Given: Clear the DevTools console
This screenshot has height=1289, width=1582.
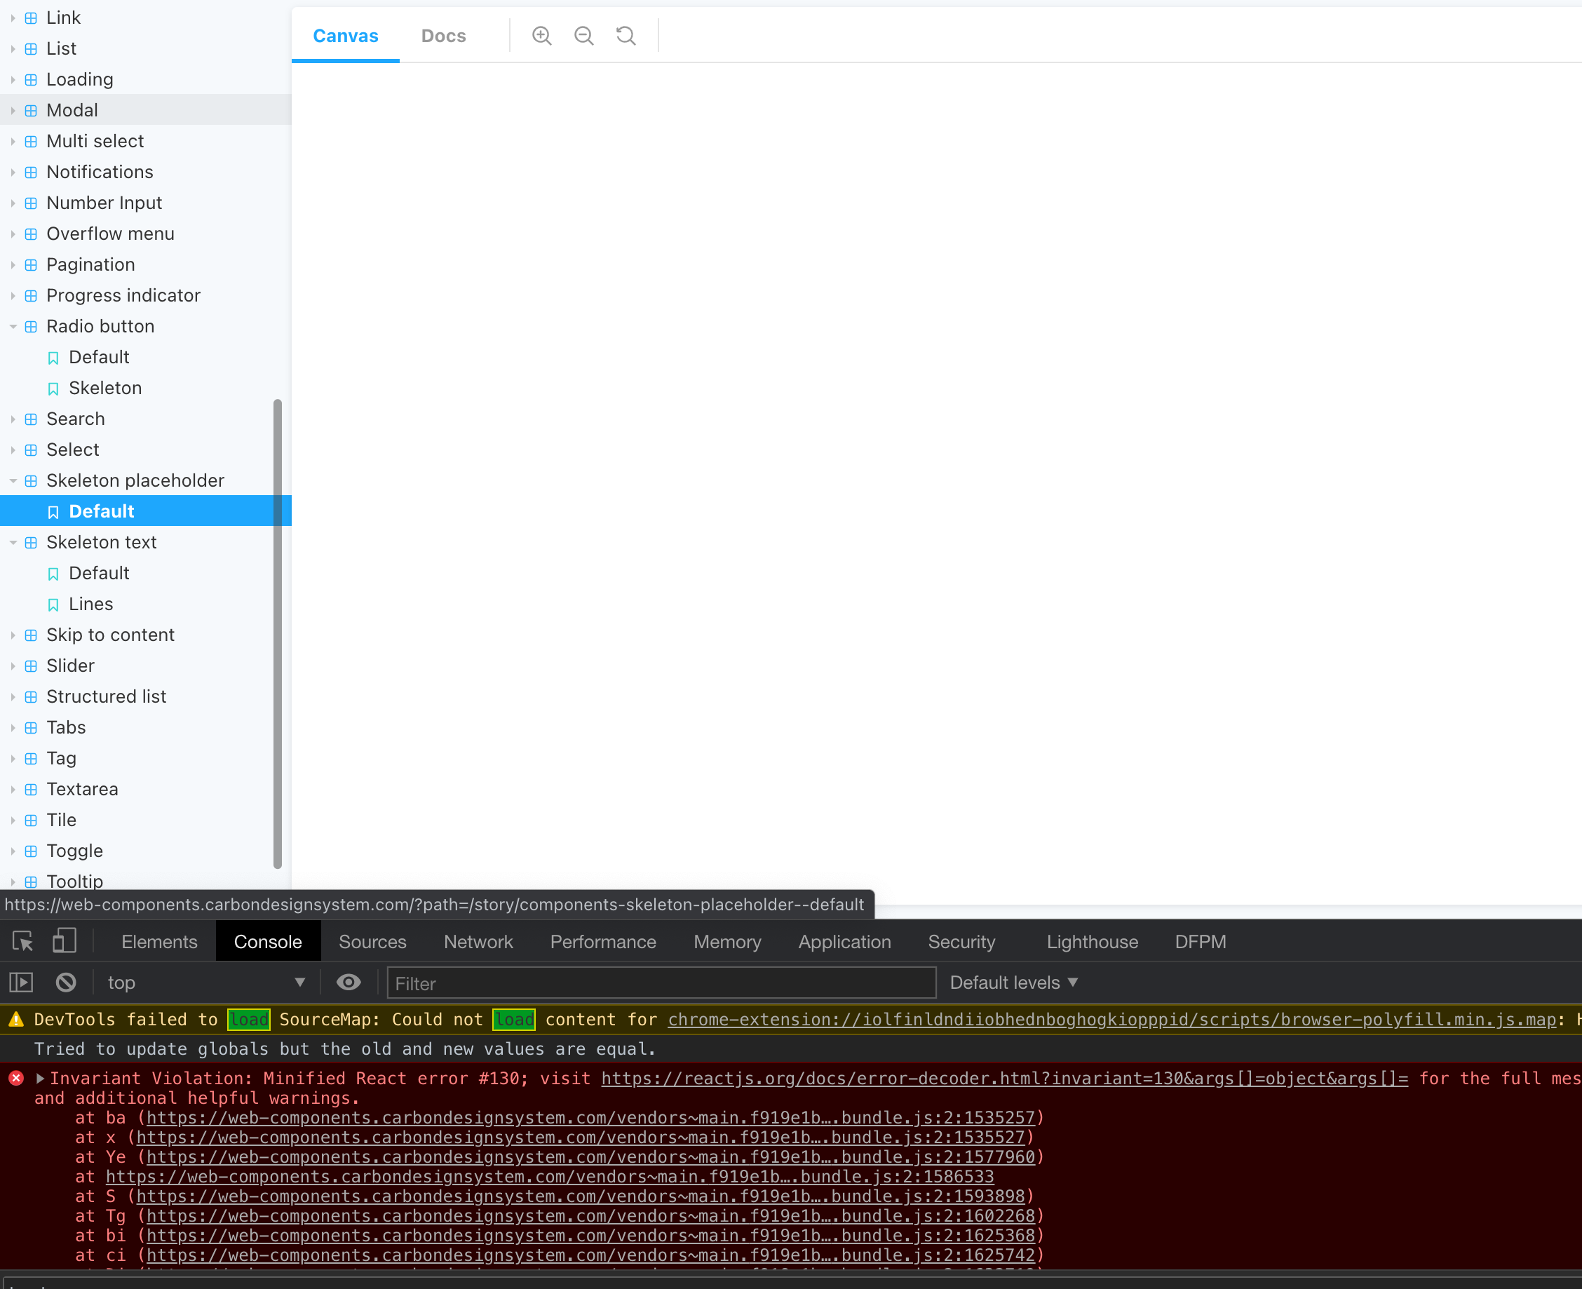Looking at the screenshot, I should tap(65, 982).
